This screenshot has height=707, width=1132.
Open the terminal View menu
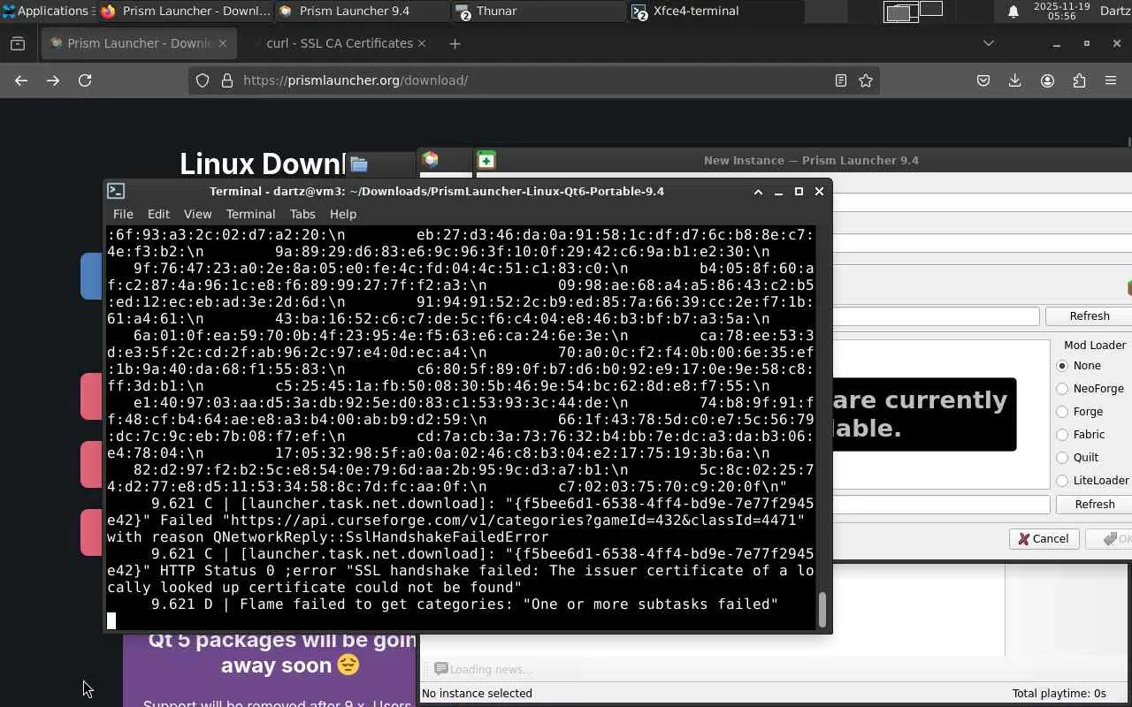tap(197, 214)
